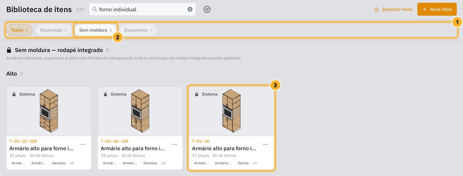Click the T-OV-2D-3DR item code
Image resolution: width=463 pixels, height=176 pixels.
tap(23, 141)
